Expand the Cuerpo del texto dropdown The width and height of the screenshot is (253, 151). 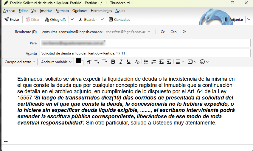[x=20, y=62]
